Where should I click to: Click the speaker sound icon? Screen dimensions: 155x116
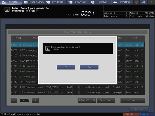[144, 2]
